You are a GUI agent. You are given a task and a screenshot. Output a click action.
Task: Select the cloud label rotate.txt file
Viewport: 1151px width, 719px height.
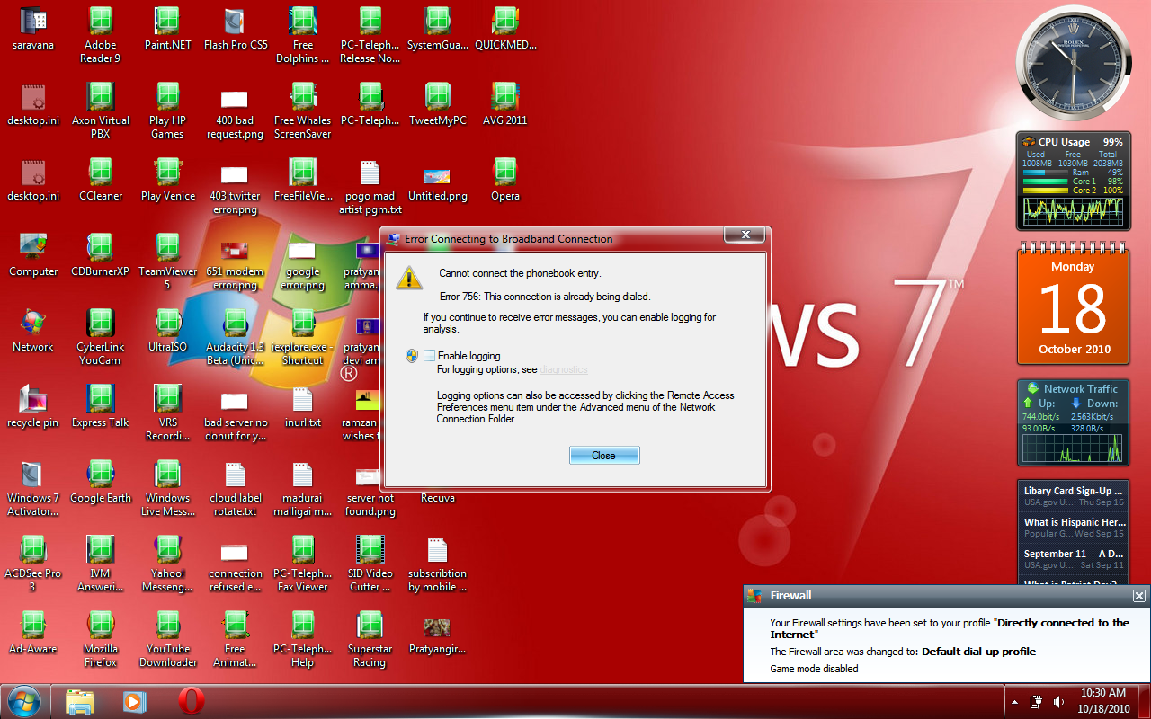pyautogui.click(x=235, y=489)
